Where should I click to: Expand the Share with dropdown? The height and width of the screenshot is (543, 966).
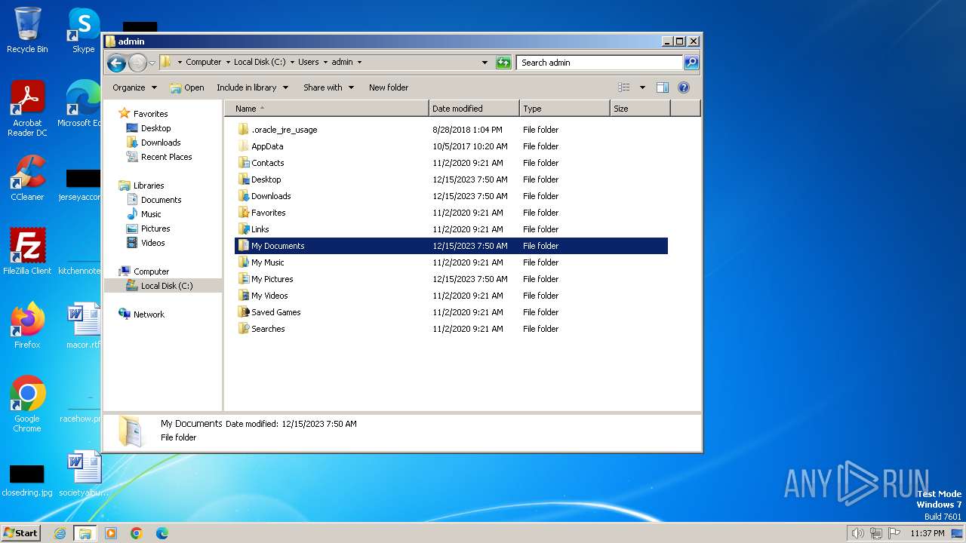pyautogui.click(x=328, y=87)
